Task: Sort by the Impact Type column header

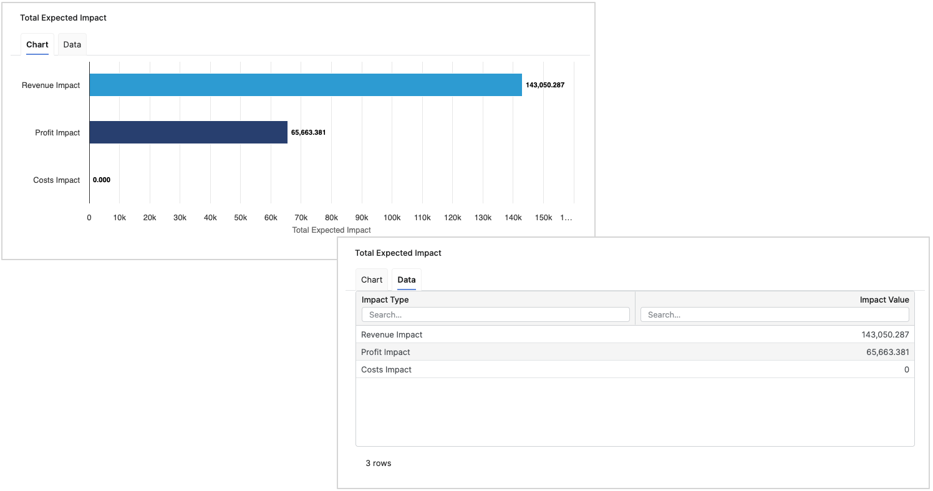Action: click(385, 300)
